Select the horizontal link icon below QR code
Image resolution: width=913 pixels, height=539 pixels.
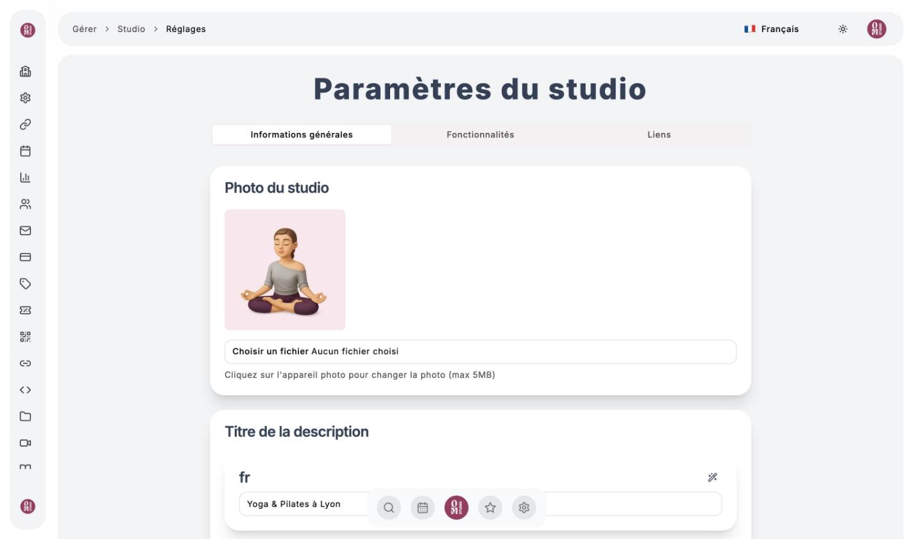(x=26, y=363)
